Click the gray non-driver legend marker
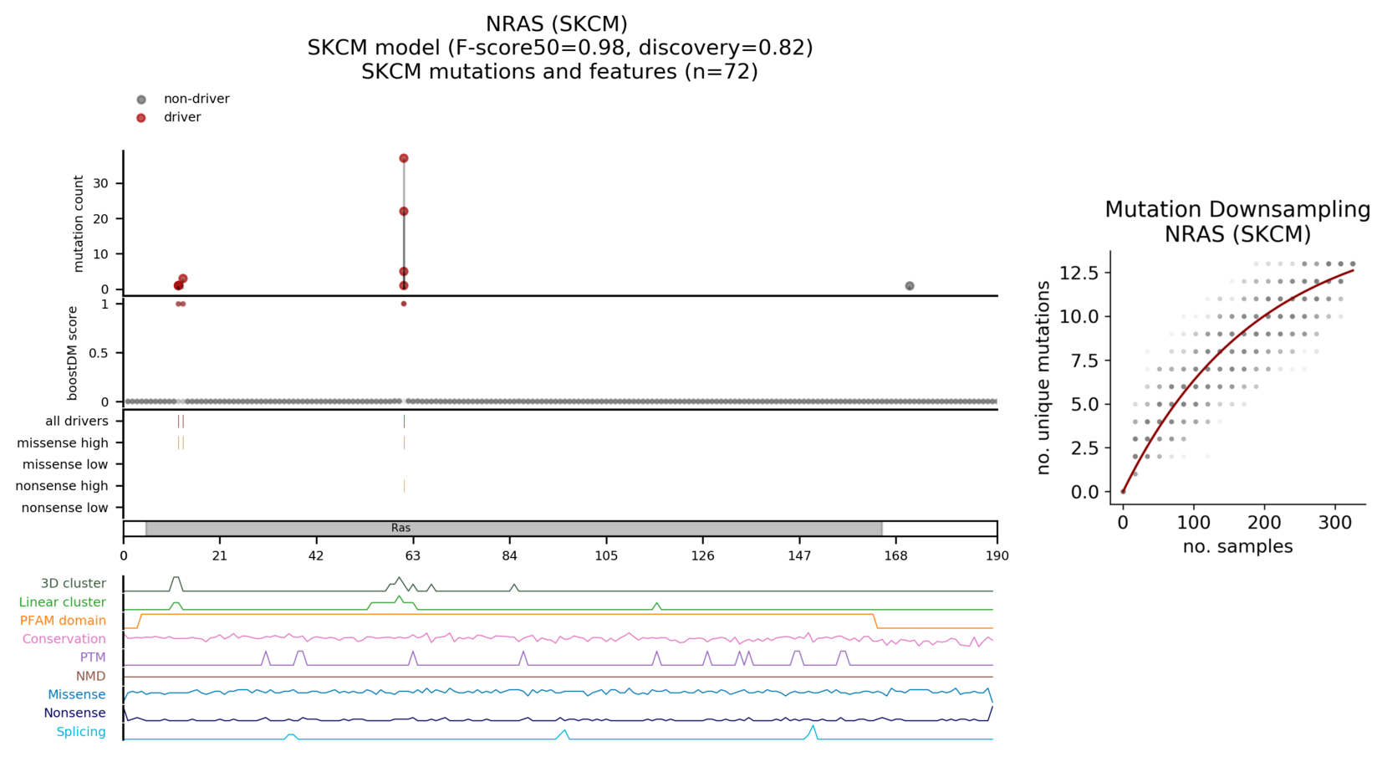This screenshot has height=757, width=1382. [141, 100]
